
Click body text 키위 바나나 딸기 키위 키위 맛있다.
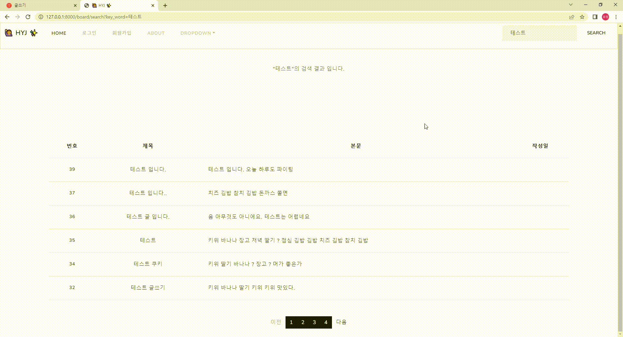pyautogui.click(x=251, y=287)
